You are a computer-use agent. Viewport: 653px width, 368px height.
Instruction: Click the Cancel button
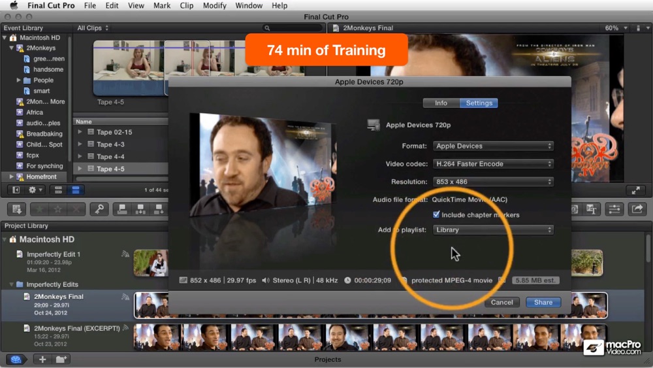pyautogui.click(x=502, y=303)
